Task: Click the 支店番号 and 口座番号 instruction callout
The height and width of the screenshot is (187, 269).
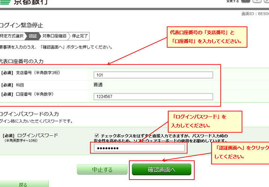Action: [208, 37]
